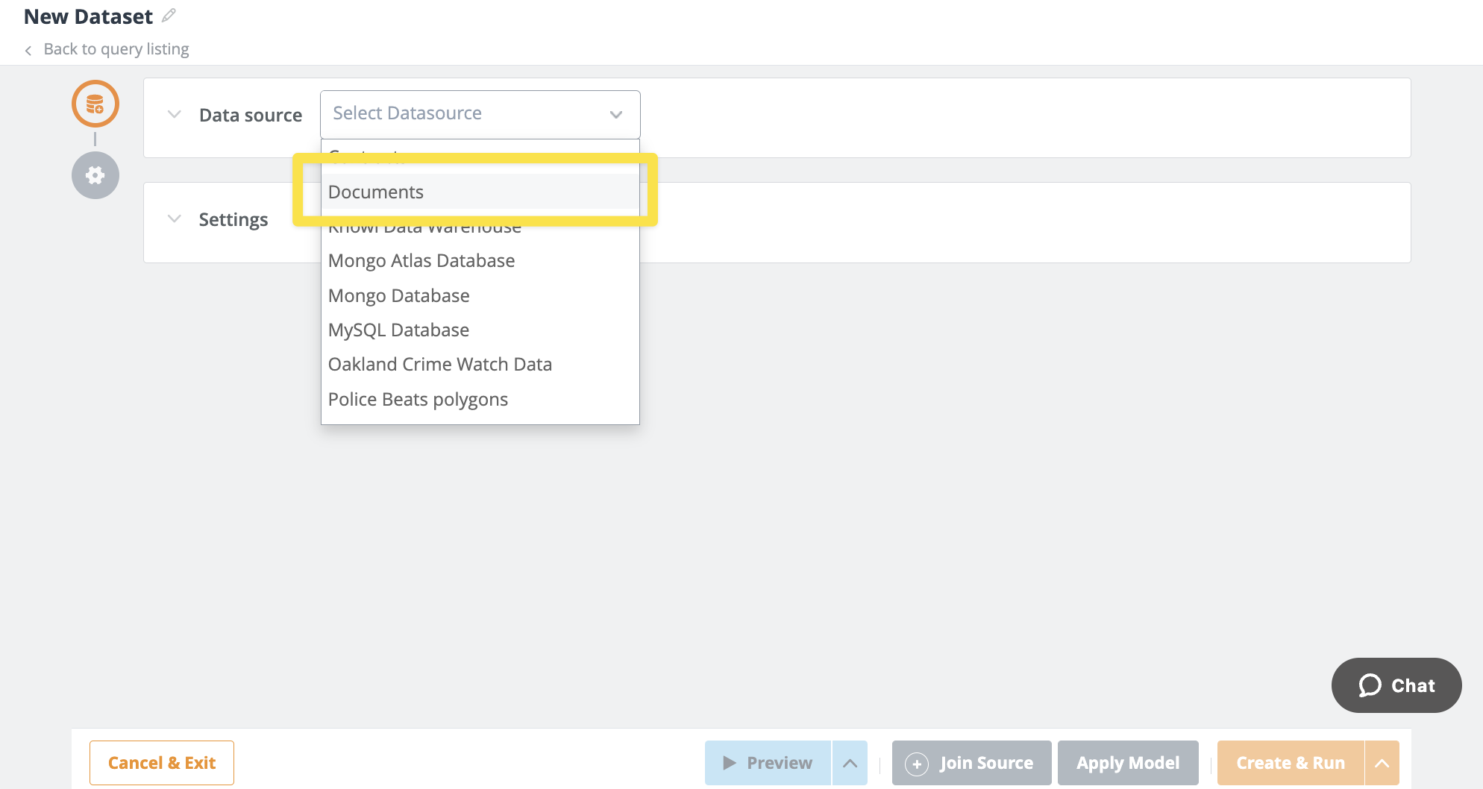Go back to query listing
The width and height of the screenshot is (1483, 789).
tap(116, 49)
